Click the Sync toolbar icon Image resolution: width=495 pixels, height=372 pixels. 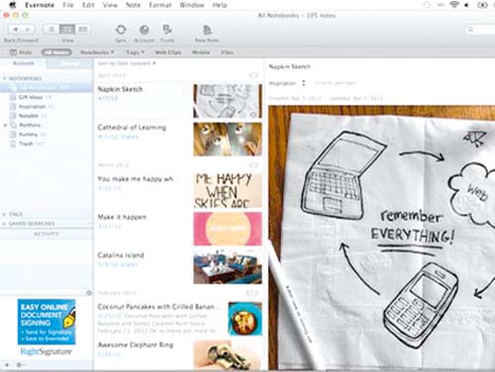121,30
